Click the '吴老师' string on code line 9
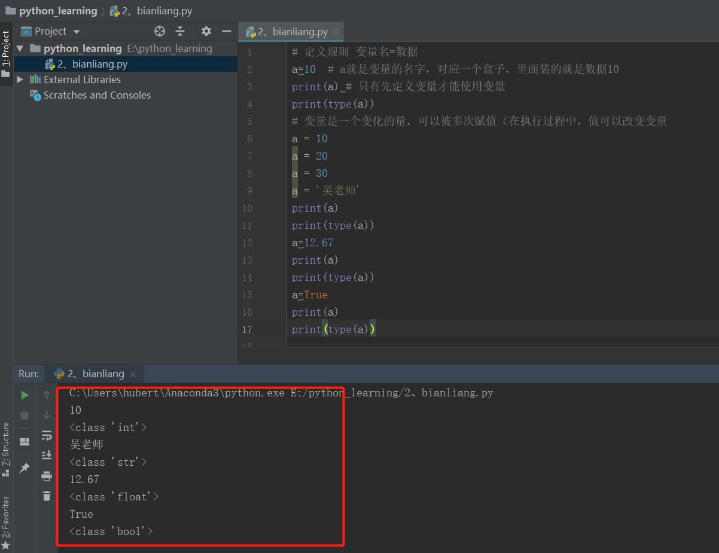719x553 pixels. coord(337,191)
